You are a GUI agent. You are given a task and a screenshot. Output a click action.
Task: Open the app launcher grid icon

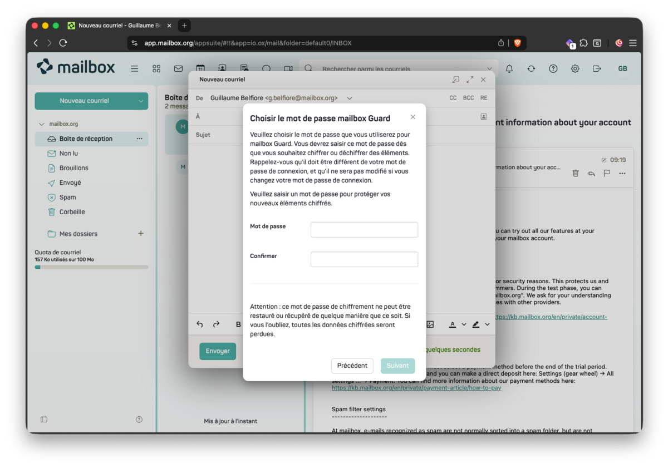pos(156,68)
